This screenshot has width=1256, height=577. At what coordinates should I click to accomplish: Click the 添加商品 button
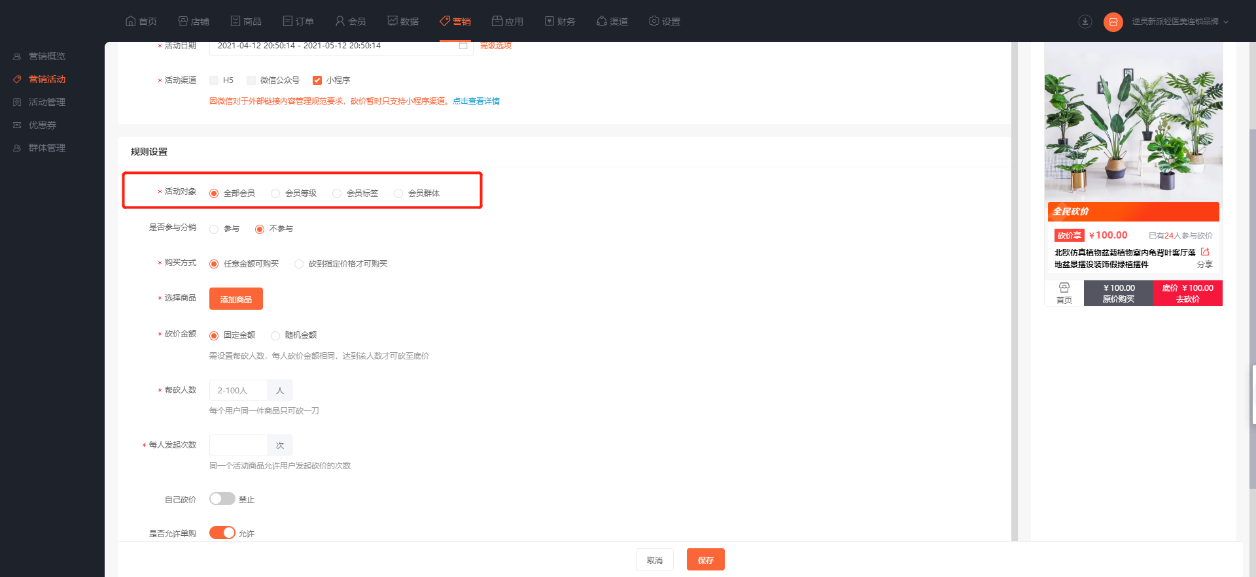click(236, 299)
